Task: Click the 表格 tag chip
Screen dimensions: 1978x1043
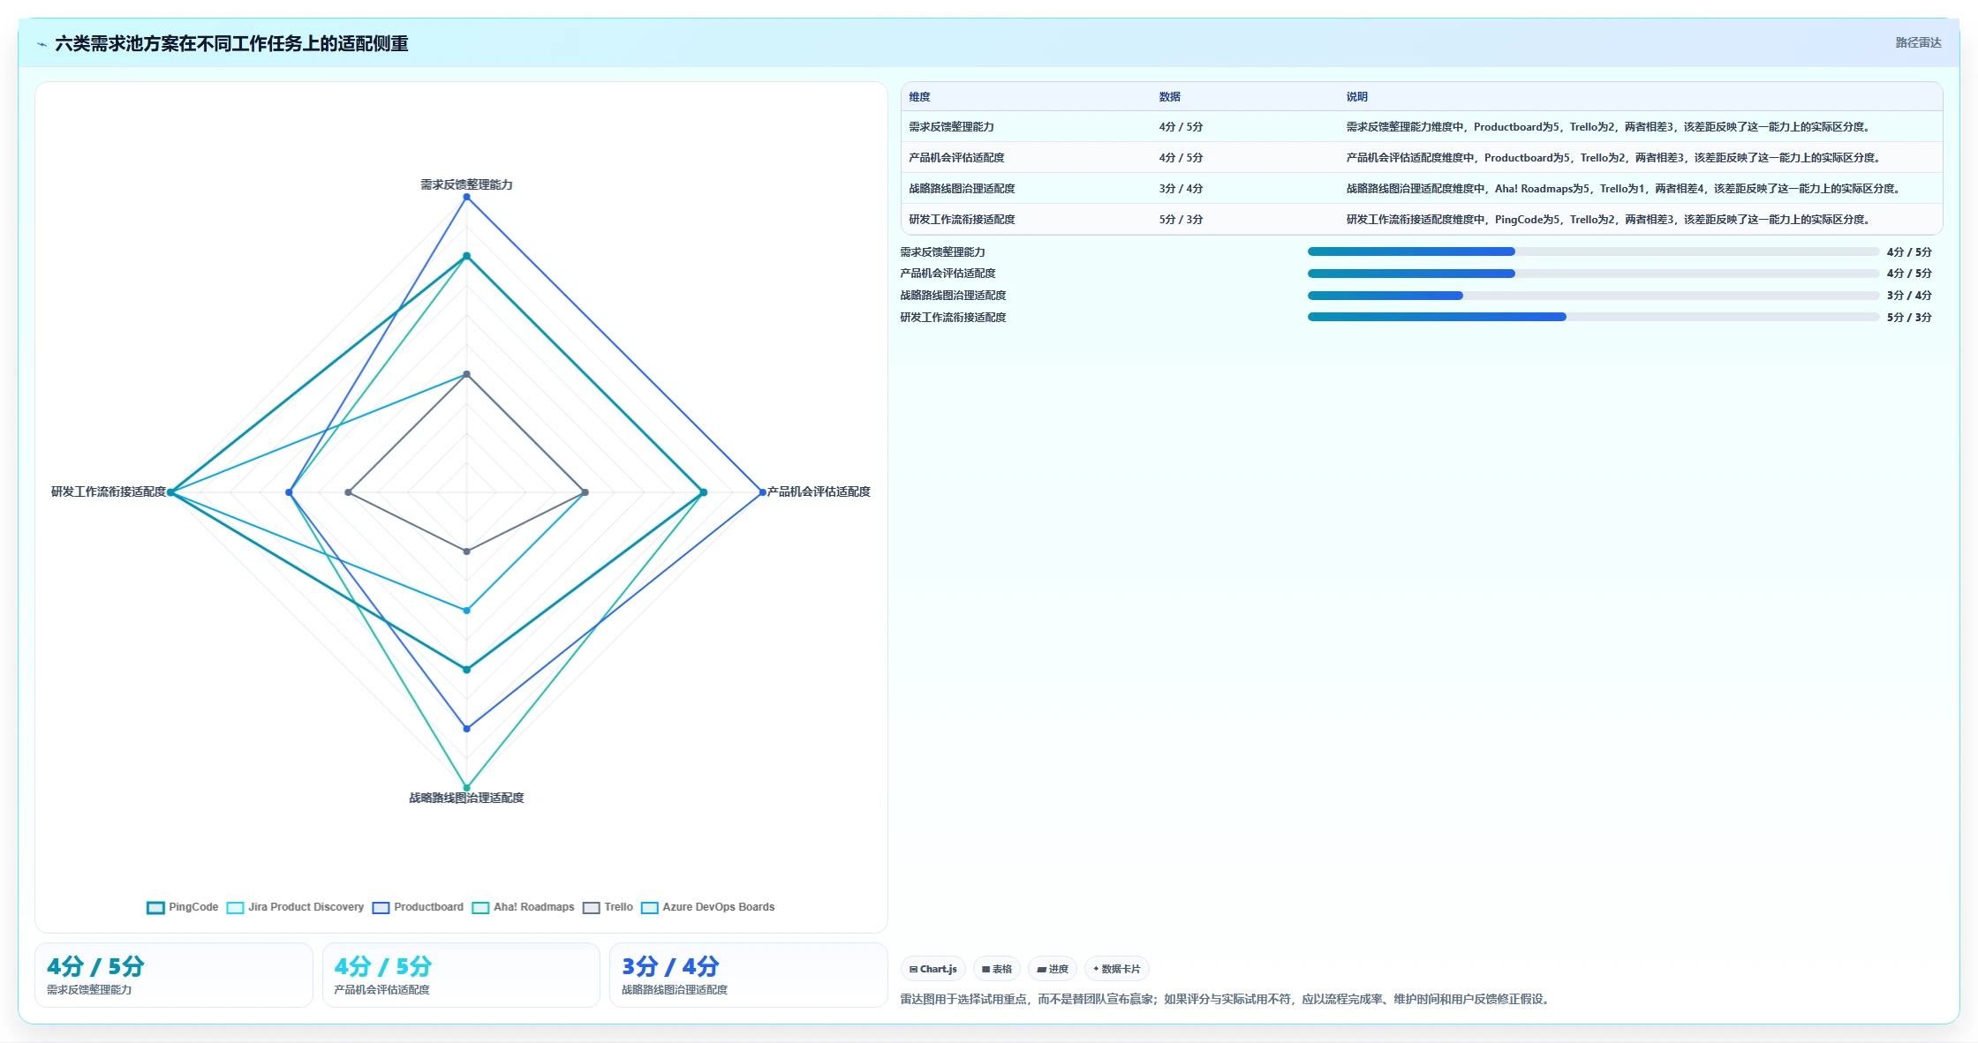Action: (x=997, y=969)
